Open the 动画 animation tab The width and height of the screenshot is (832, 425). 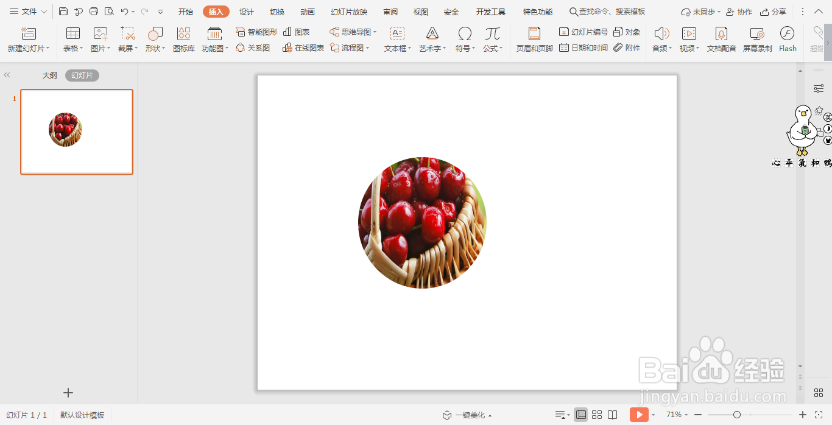click(308, 12)
